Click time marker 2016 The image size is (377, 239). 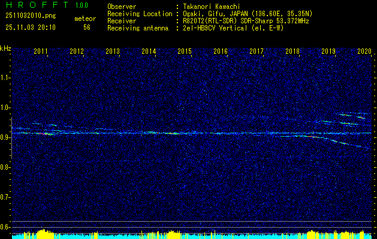[221, 51]
